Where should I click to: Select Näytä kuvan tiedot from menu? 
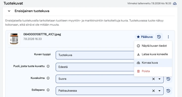(153, 46)
